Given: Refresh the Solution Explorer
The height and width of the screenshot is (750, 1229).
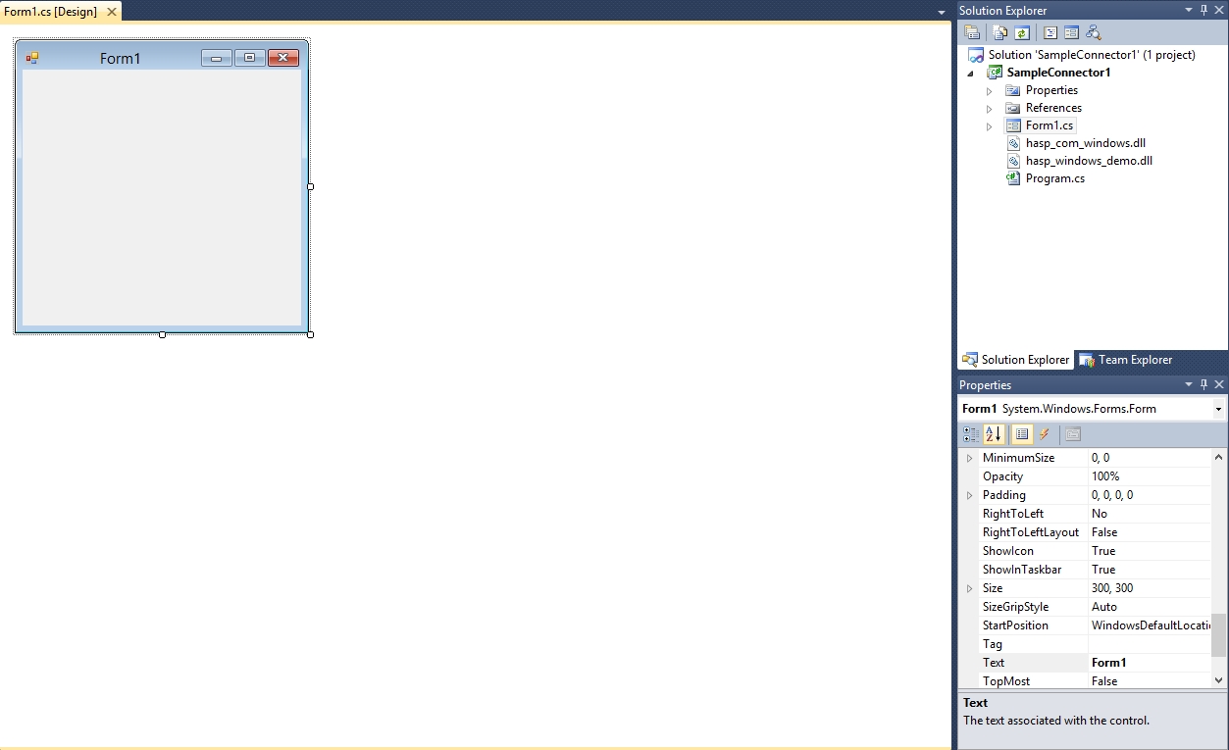Looking at the screenshot, I should point(1021,31).
